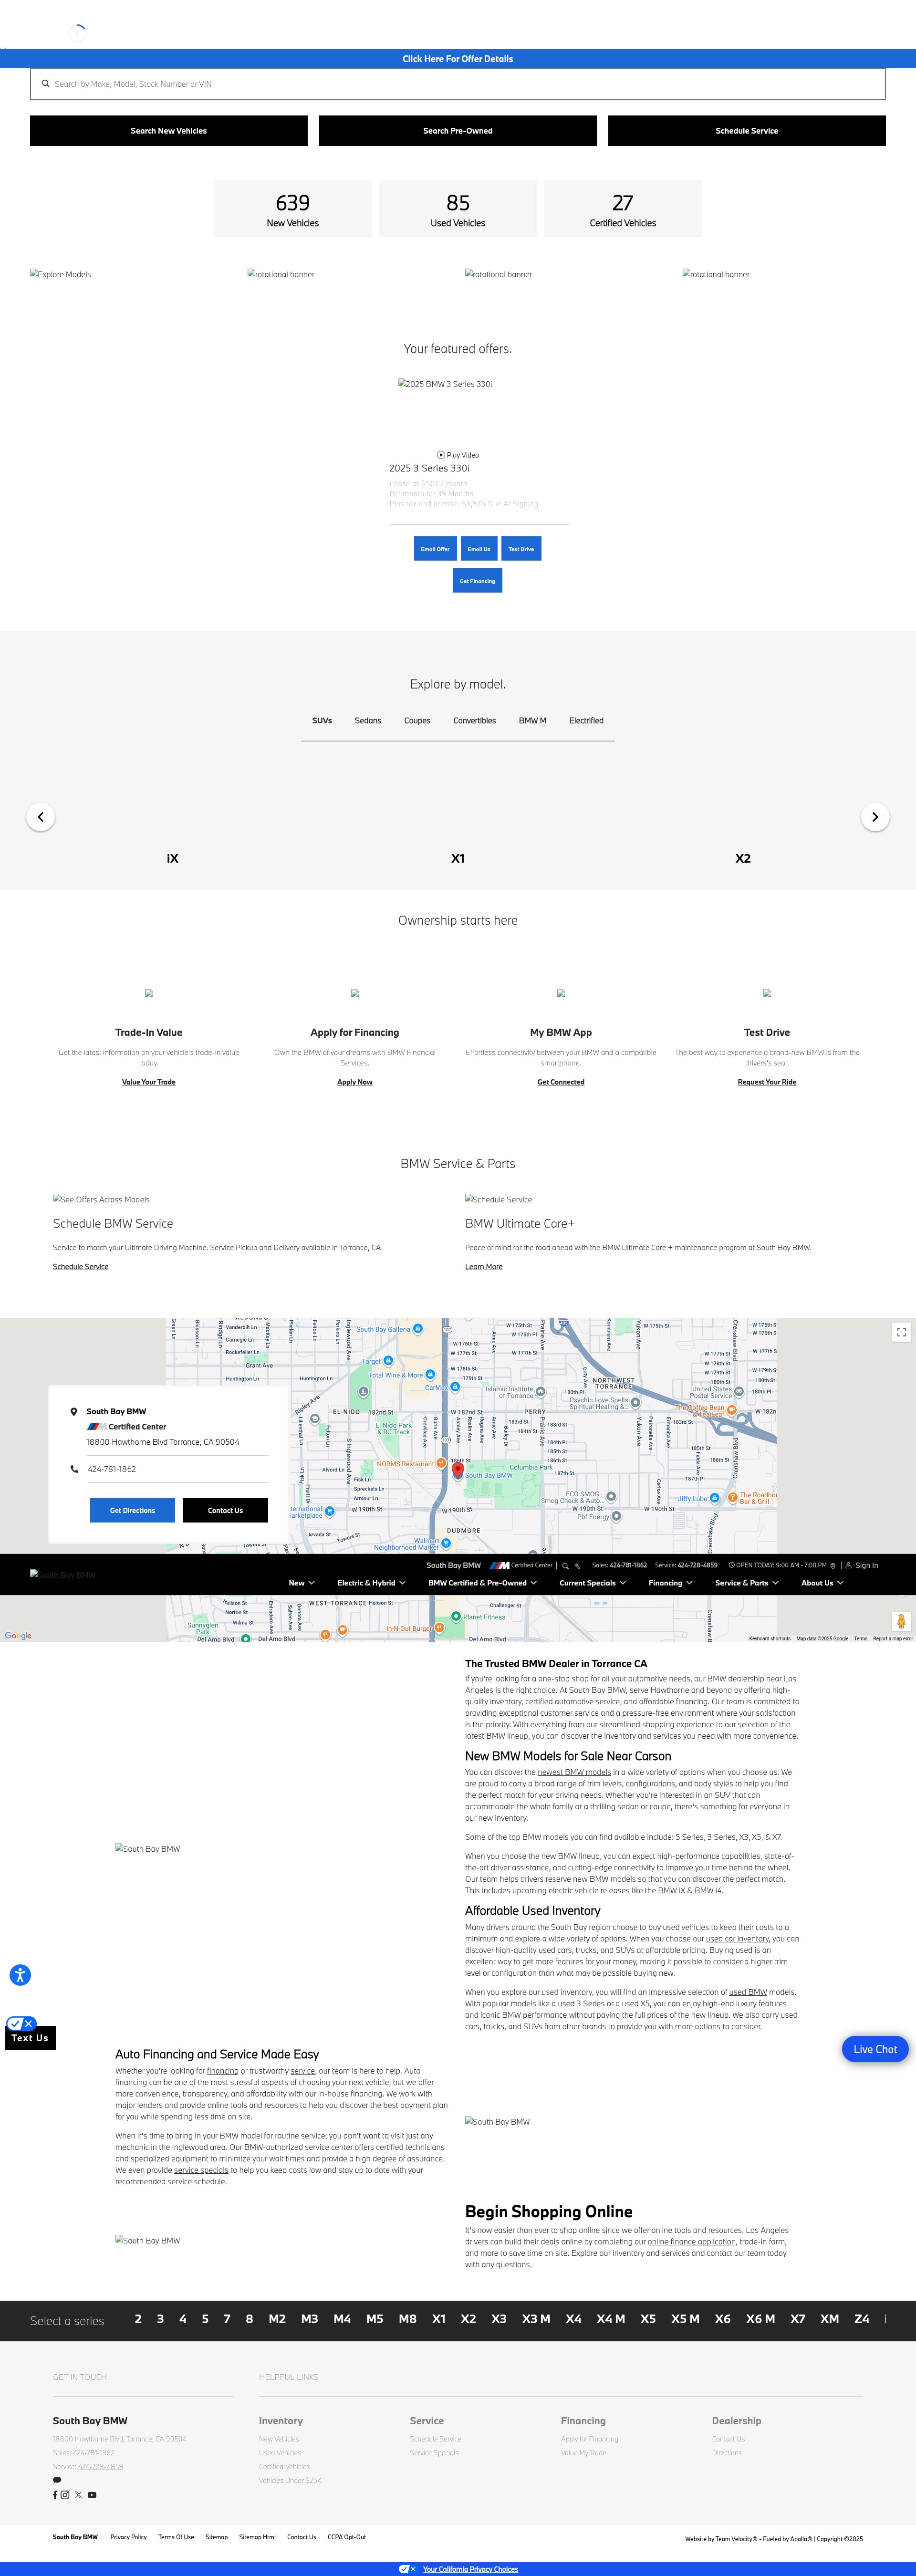
Task: Click the Apply Now link
Action: click(x=355, y=1082)
